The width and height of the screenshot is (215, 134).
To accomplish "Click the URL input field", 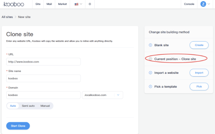I will pos(43,62).
